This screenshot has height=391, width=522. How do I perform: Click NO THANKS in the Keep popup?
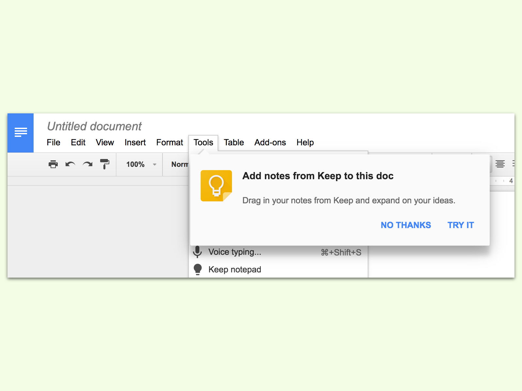click(x=406, y=225)
